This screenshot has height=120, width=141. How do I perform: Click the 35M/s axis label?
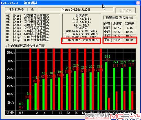pos(11,53)
